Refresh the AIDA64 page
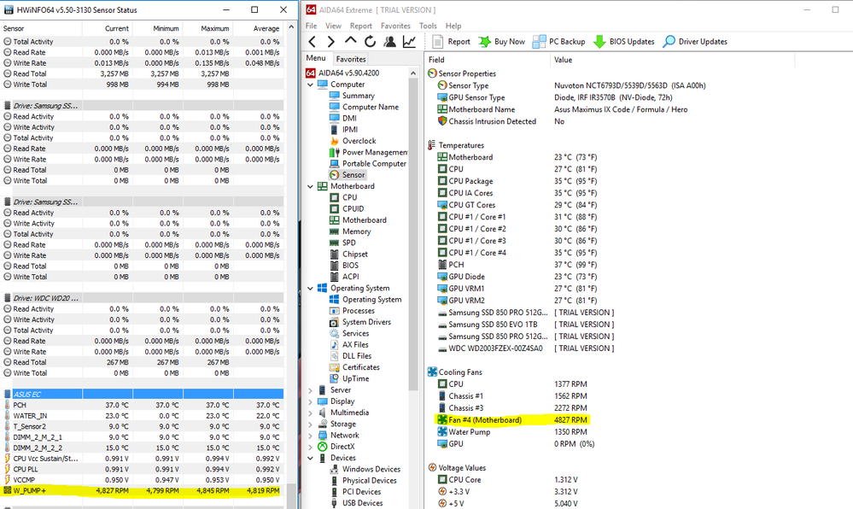This screenshot has width=853, height=509. coord(370,41)
